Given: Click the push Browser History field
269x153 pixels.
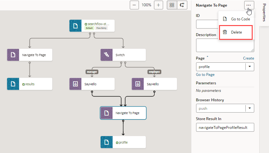Looking at the screenshot, I should coord(221,108).
